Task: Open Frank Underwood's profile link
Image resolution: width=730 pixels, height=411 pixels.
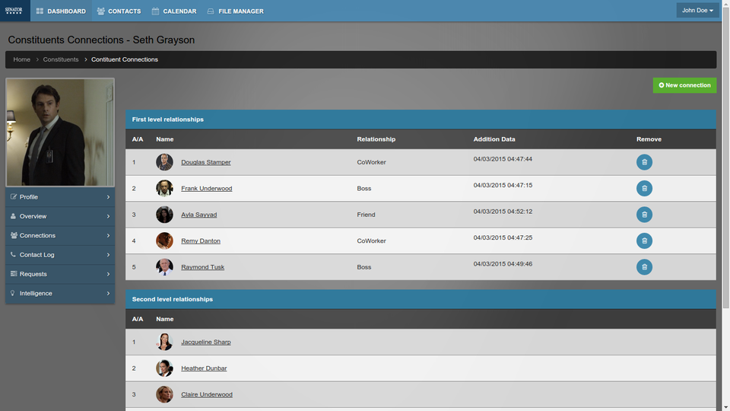Action: point(207,188)
